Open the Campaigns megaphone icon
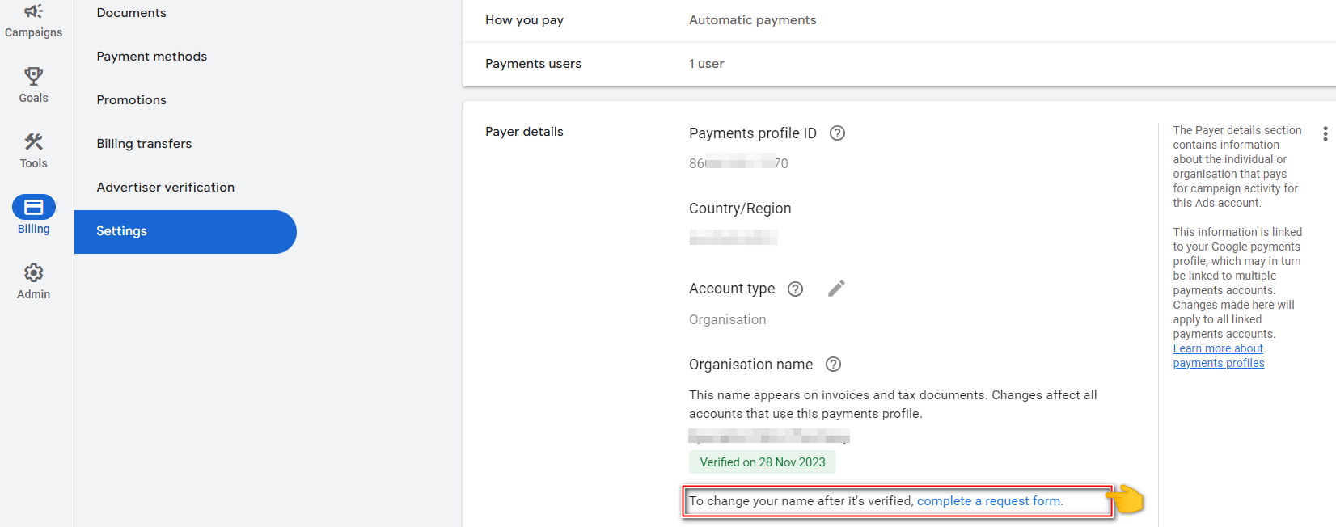 point(33,11)
